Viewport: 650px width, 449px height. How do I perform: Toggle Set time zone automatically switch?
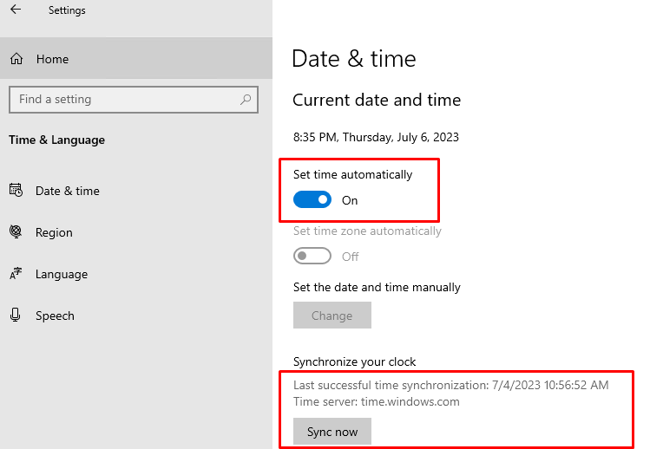pos(312,257)
